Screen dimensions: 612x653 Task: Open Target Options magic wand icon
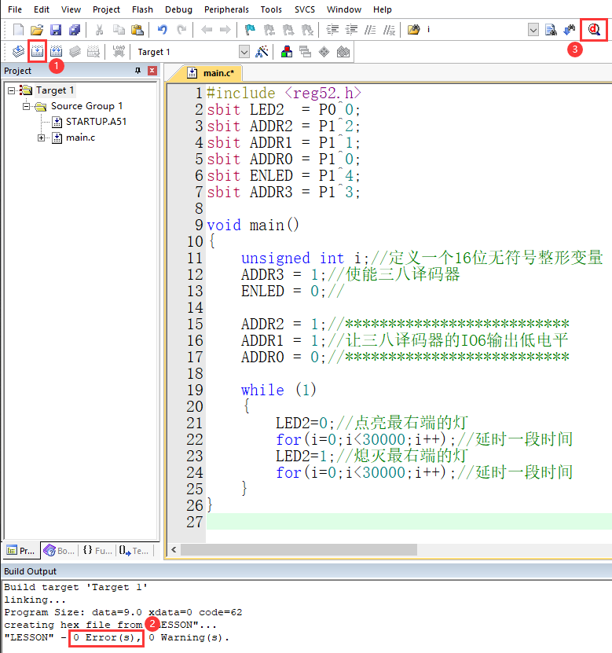pyautogui.click(x=262, y=52)
